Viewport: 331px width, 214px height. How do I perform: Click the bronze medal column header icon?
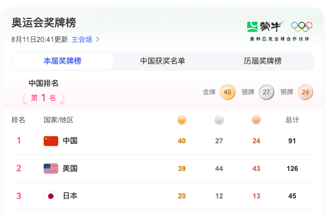(x=256, y=120)
